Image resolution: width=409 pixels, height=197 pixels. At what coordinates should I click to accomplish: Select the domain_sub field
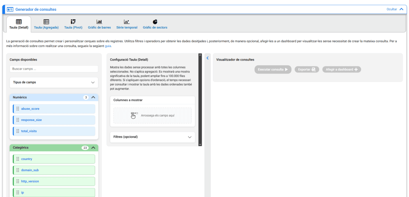coord(54,170)
